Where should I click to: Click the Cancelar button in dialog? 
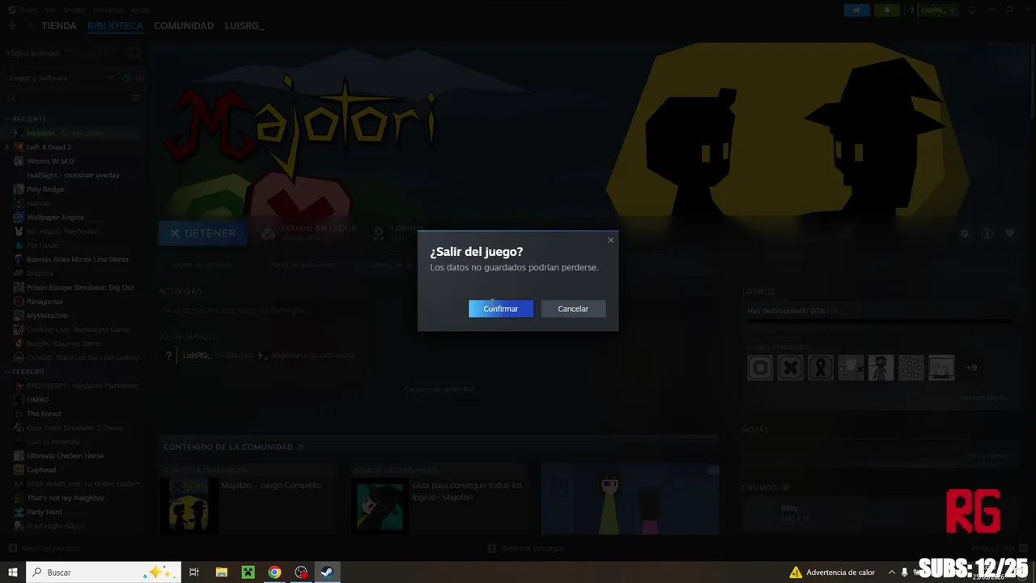(x=573, y=309)
